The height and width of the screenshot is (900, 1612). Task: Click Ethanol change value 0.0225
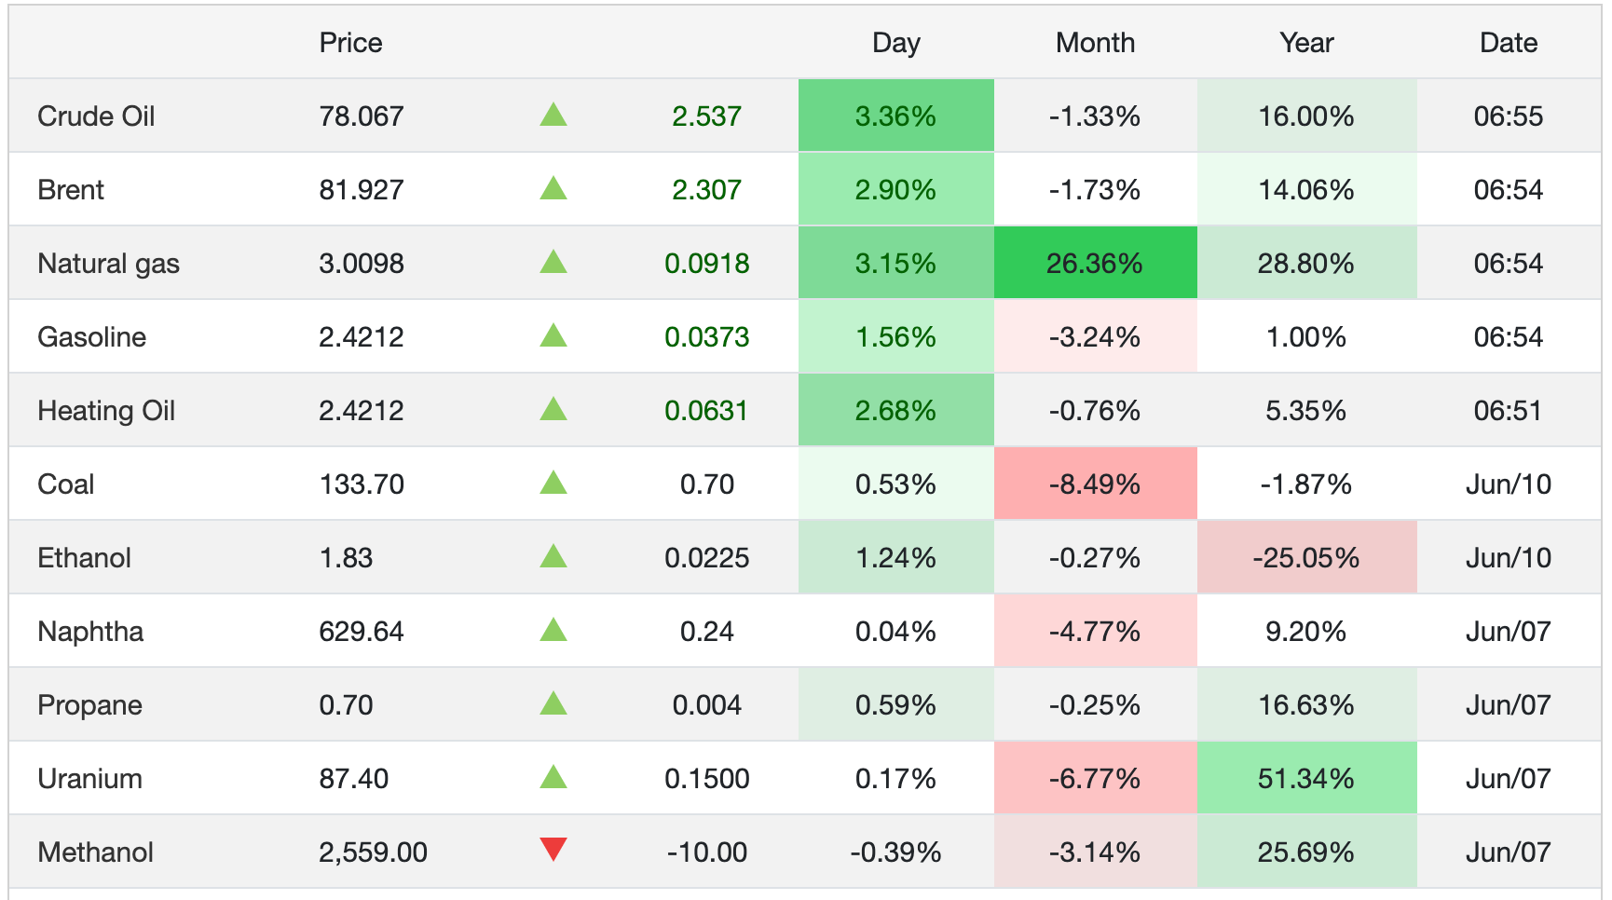707,558
